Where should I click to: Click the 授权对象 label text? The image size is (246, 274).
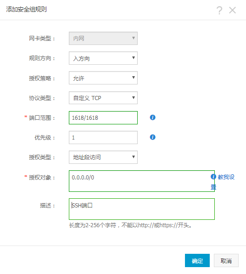pyautogui.click(x=42, y=177)
